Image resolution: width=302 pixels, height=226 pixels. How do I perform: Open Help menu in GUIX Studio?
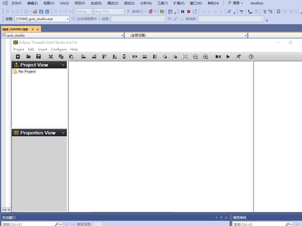click(74, 49)
